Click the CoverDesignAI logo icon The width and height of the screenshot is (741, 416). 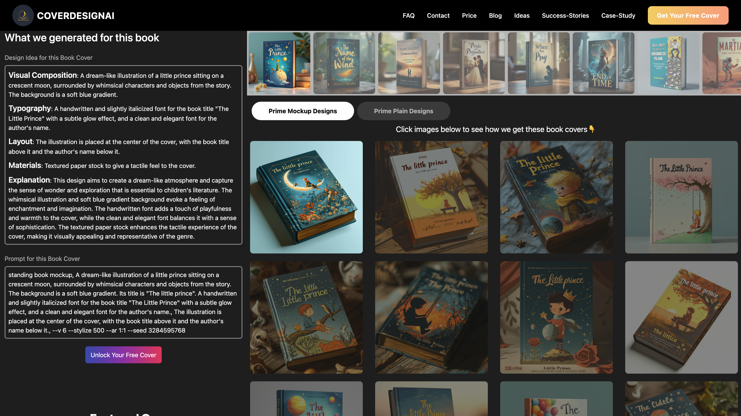point(23,15)
